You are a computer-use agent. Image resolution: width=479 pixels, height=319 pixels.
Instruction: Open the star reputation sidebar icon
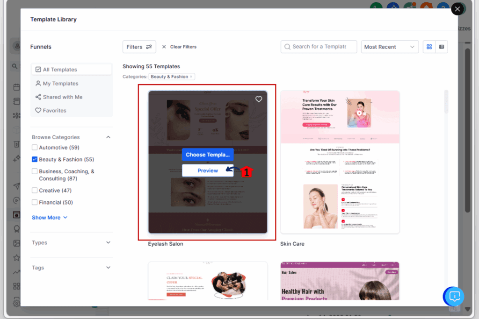coord(16,258)
